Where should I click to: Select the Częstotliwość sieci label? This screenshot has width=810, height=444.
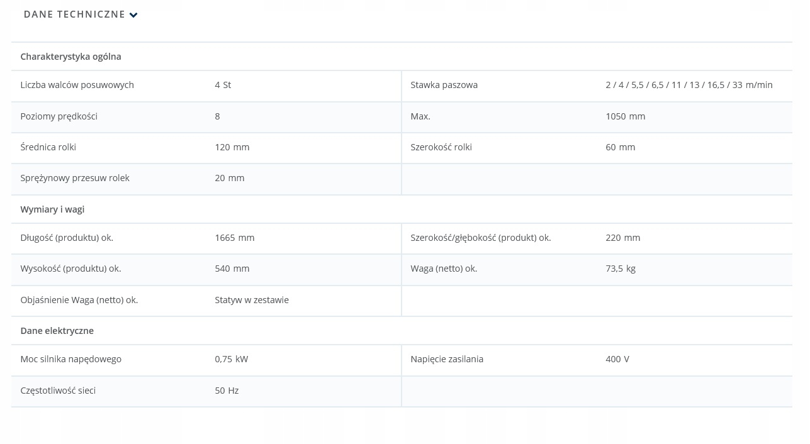[x=58, y=391]
